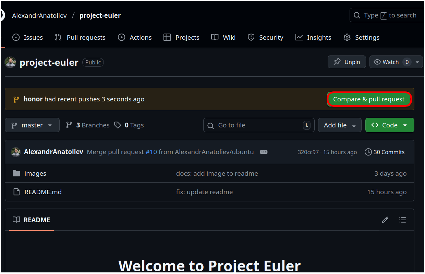This screenshot has width=425, height=274.
Task: Click inside the Go to file field
Action: (257, 125)
